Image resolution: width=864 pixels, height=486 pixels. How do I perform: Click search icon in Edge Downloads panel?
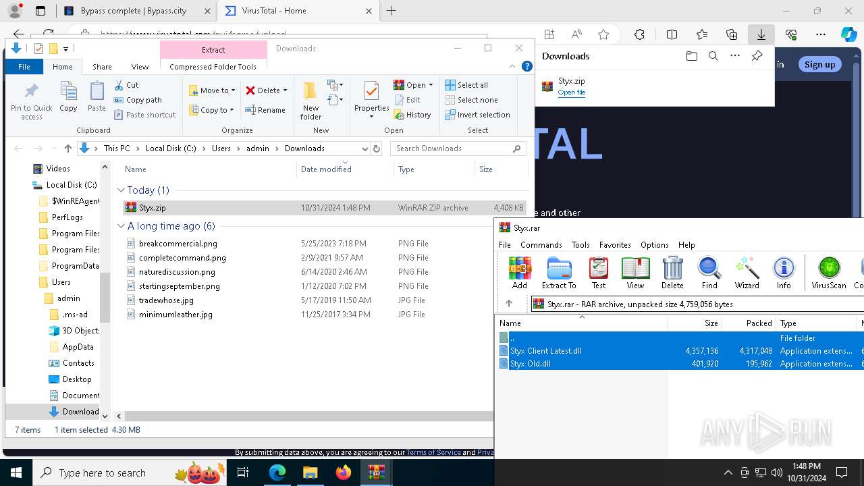pyautogui.click(x=713, y=56)
